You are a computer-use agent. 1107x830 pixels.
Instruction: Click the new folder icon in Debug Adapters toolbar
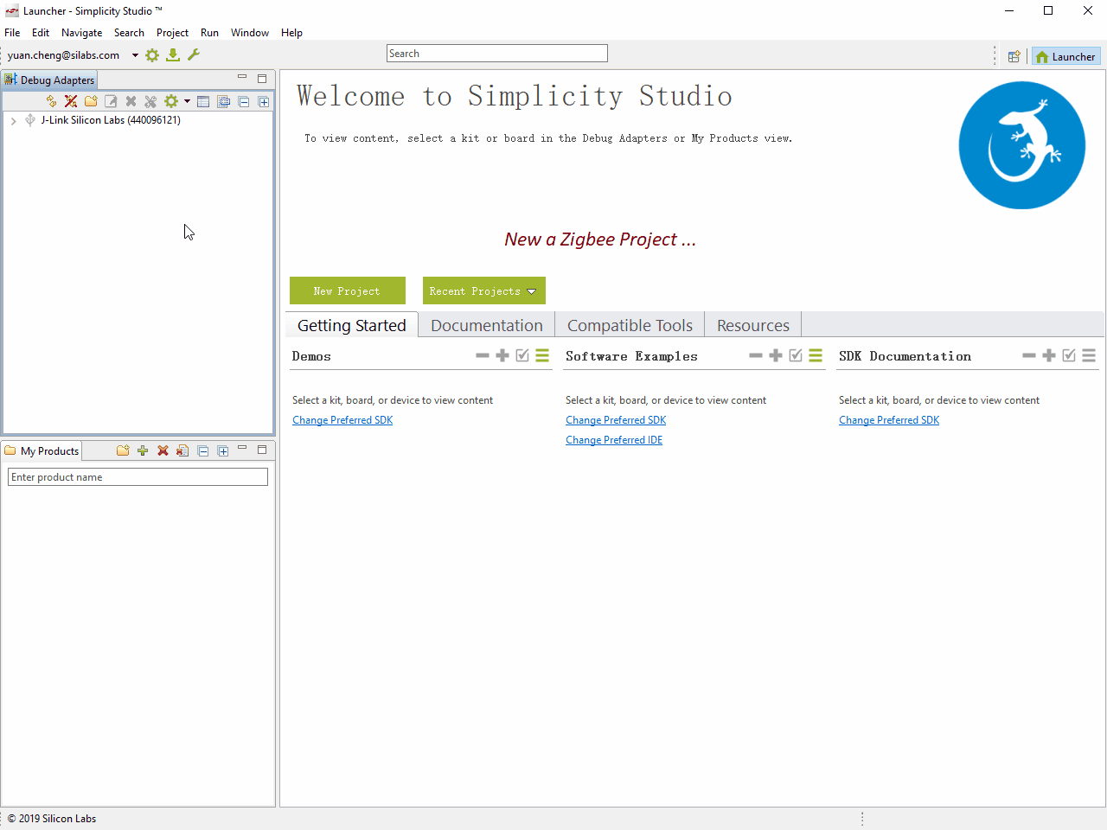pos(91,101)
